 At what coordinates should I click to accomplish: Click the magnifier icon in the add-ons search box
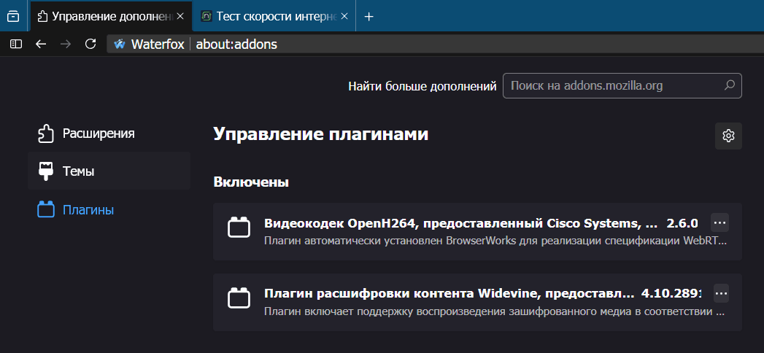click(x=730, y=85)
